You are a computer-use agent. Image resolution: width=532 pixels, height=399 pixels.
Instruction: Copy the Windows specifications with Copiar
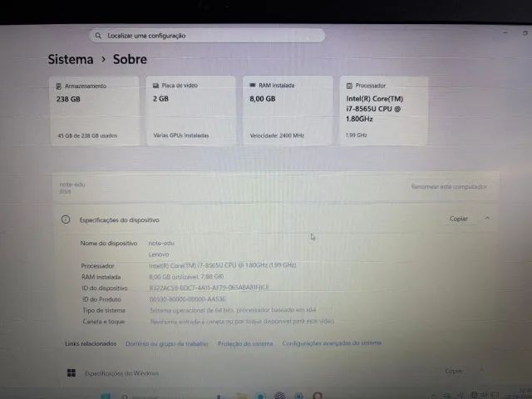(454, 372)
